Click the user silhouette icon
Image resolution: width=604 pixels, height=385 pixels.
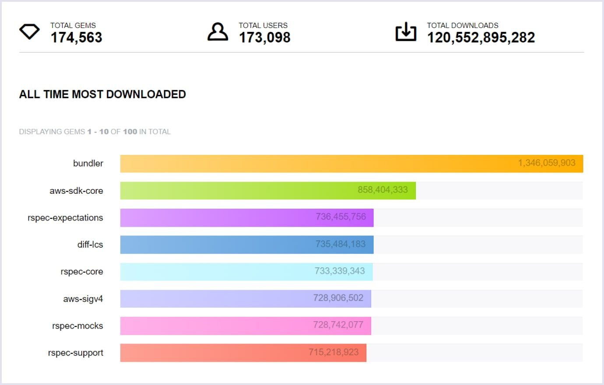(218, 31)
